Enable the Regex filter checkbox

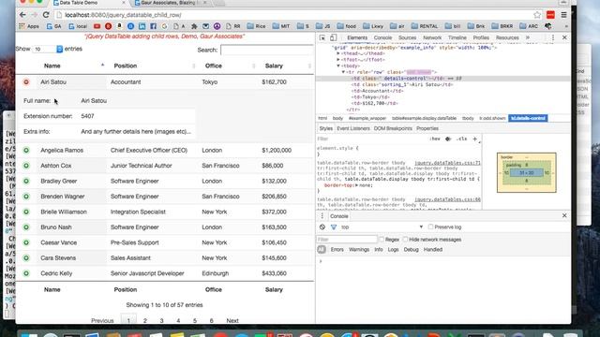coord(382,240)
